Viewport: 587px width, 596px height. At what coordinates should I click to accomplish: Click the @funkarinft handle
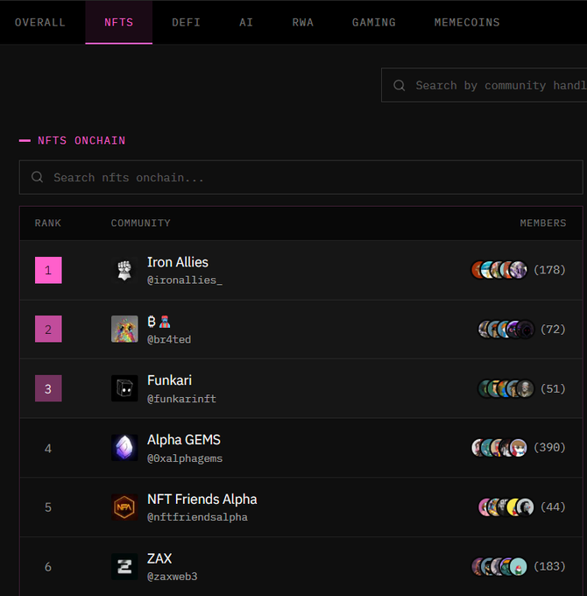[x=181, y=399]
